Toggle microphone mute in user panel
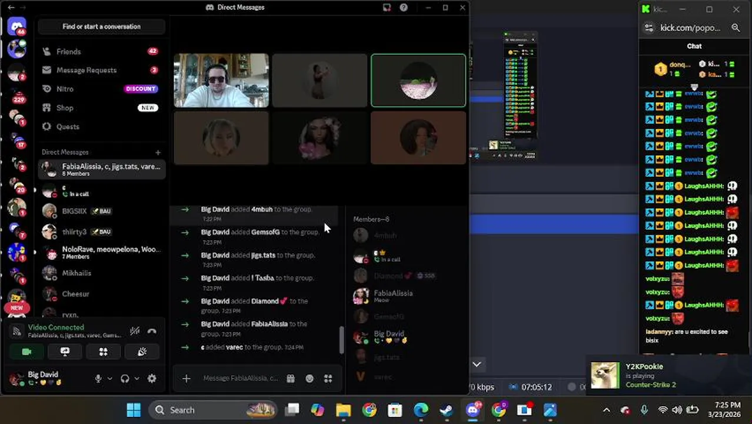 click(x=98, y=379)
